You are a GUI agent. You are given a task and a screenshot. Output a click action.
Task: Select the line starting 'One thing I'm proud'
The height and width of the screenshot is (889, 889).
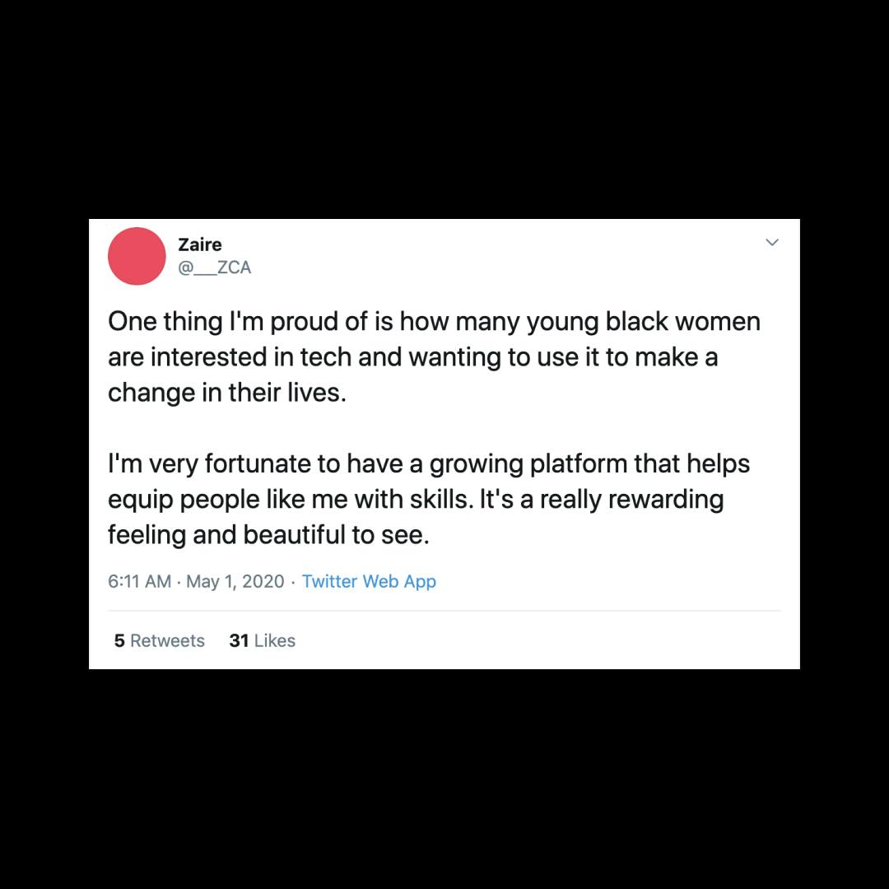click(x=435, y=322)
